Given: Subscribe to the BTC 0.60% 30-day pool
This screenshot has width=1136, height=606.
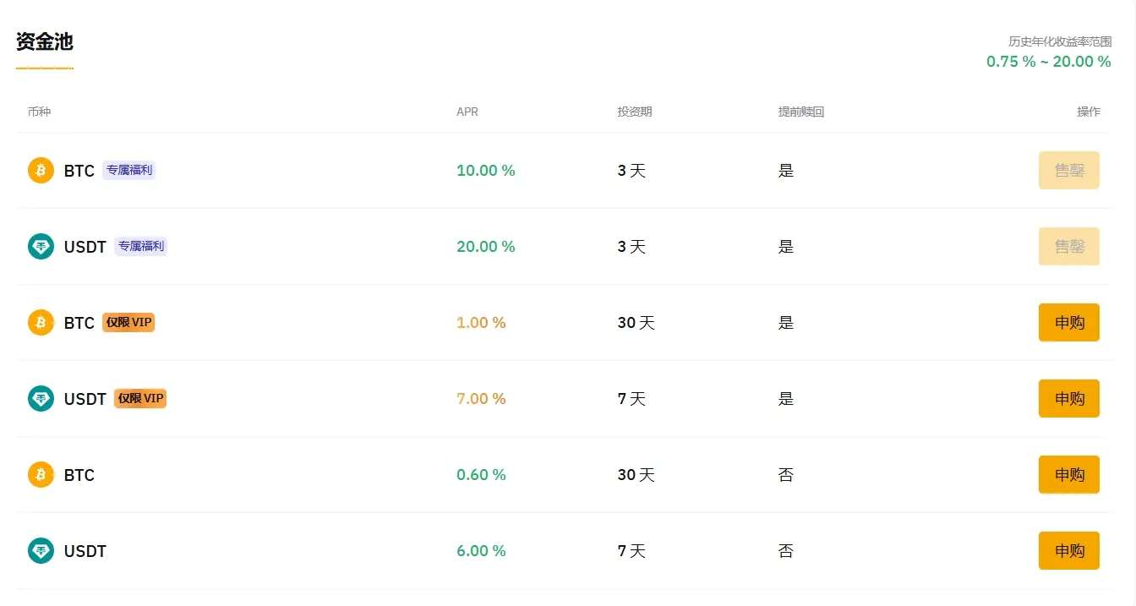Looking at the screenshot, I should point(1069,474).
